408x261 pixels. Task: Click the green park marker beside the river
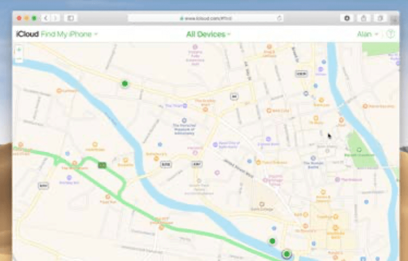(x=359, y=150)
